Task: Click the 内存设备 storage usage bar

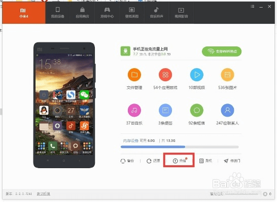Action: 180,147
